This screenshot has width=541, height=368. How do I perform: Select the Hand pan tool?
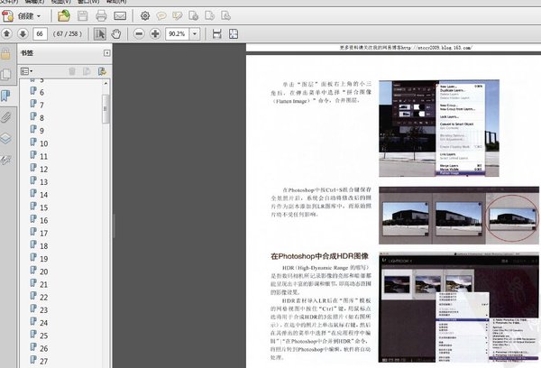117,33
